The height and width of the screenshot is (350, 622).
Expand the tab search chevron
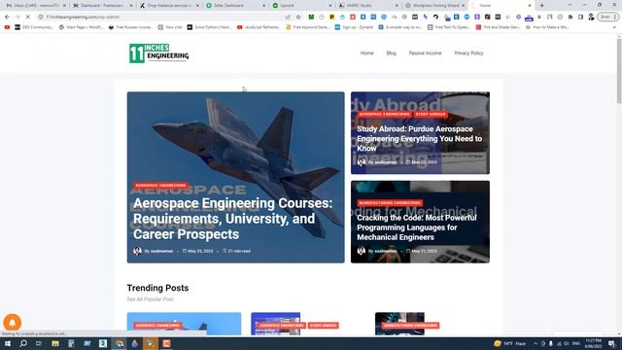570,5
